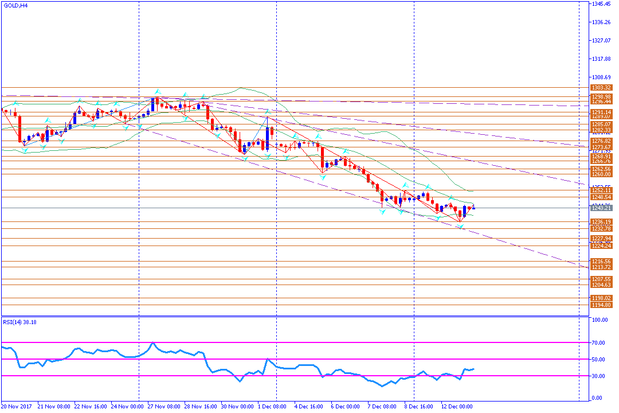Click the gray 1243.21 current price tag

[x=601, y=208]
